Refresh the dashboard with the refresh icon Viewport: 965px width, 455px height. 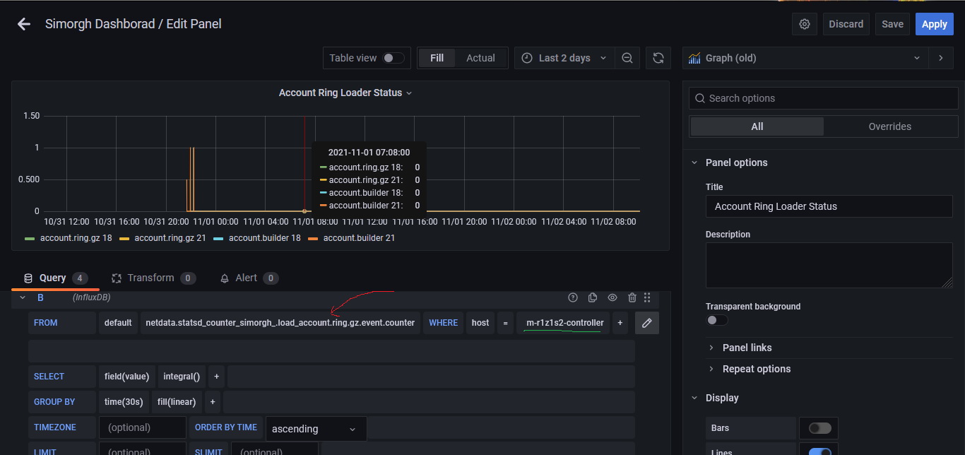[x=658, y=58]
